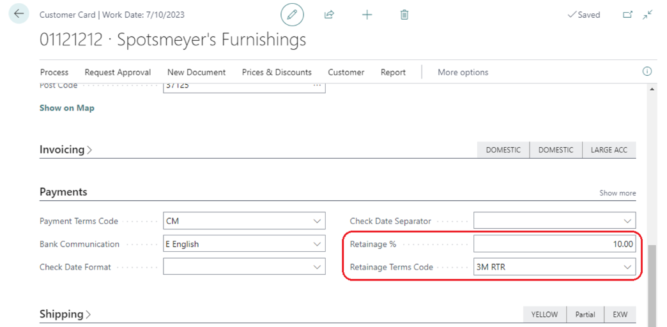Collapse the page with arrows icon
This screenshot has height=327, width=667.
(647, 15)
